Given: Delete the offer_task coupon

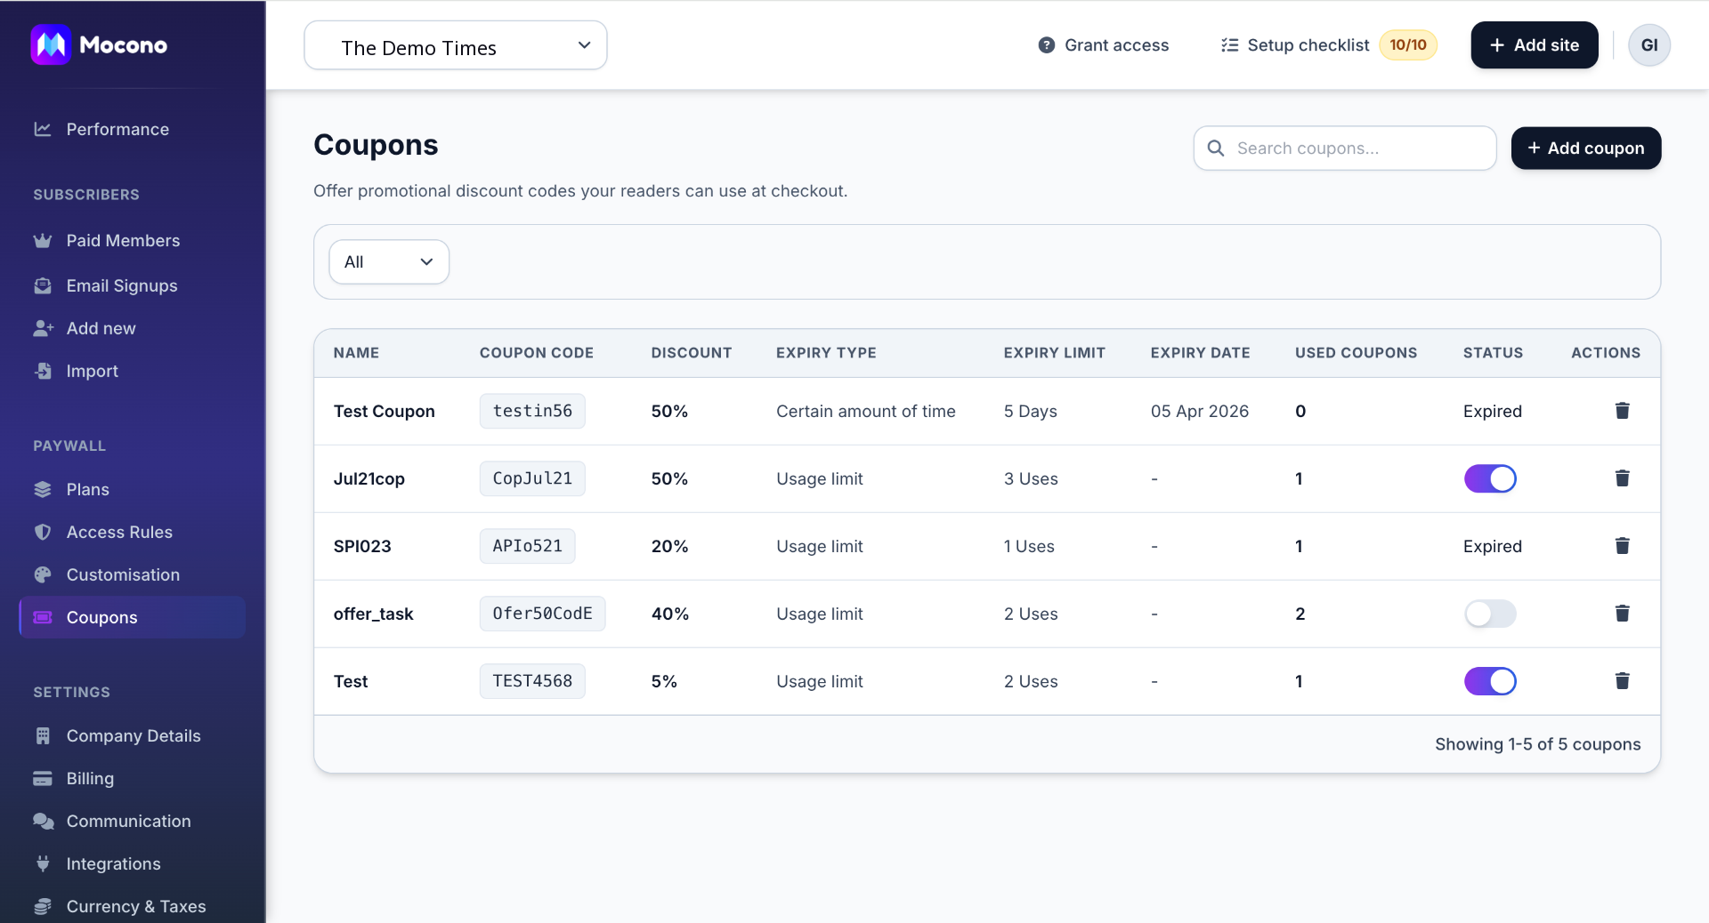Looking at the screenshot, I should 1622,614.
